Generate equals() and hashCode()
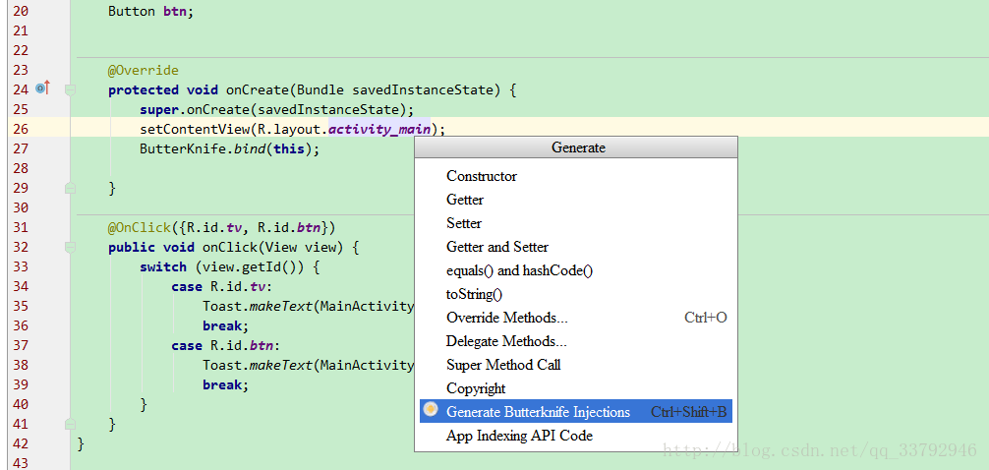The width and height of the screenshot is (989, 470). coord(519,270)
